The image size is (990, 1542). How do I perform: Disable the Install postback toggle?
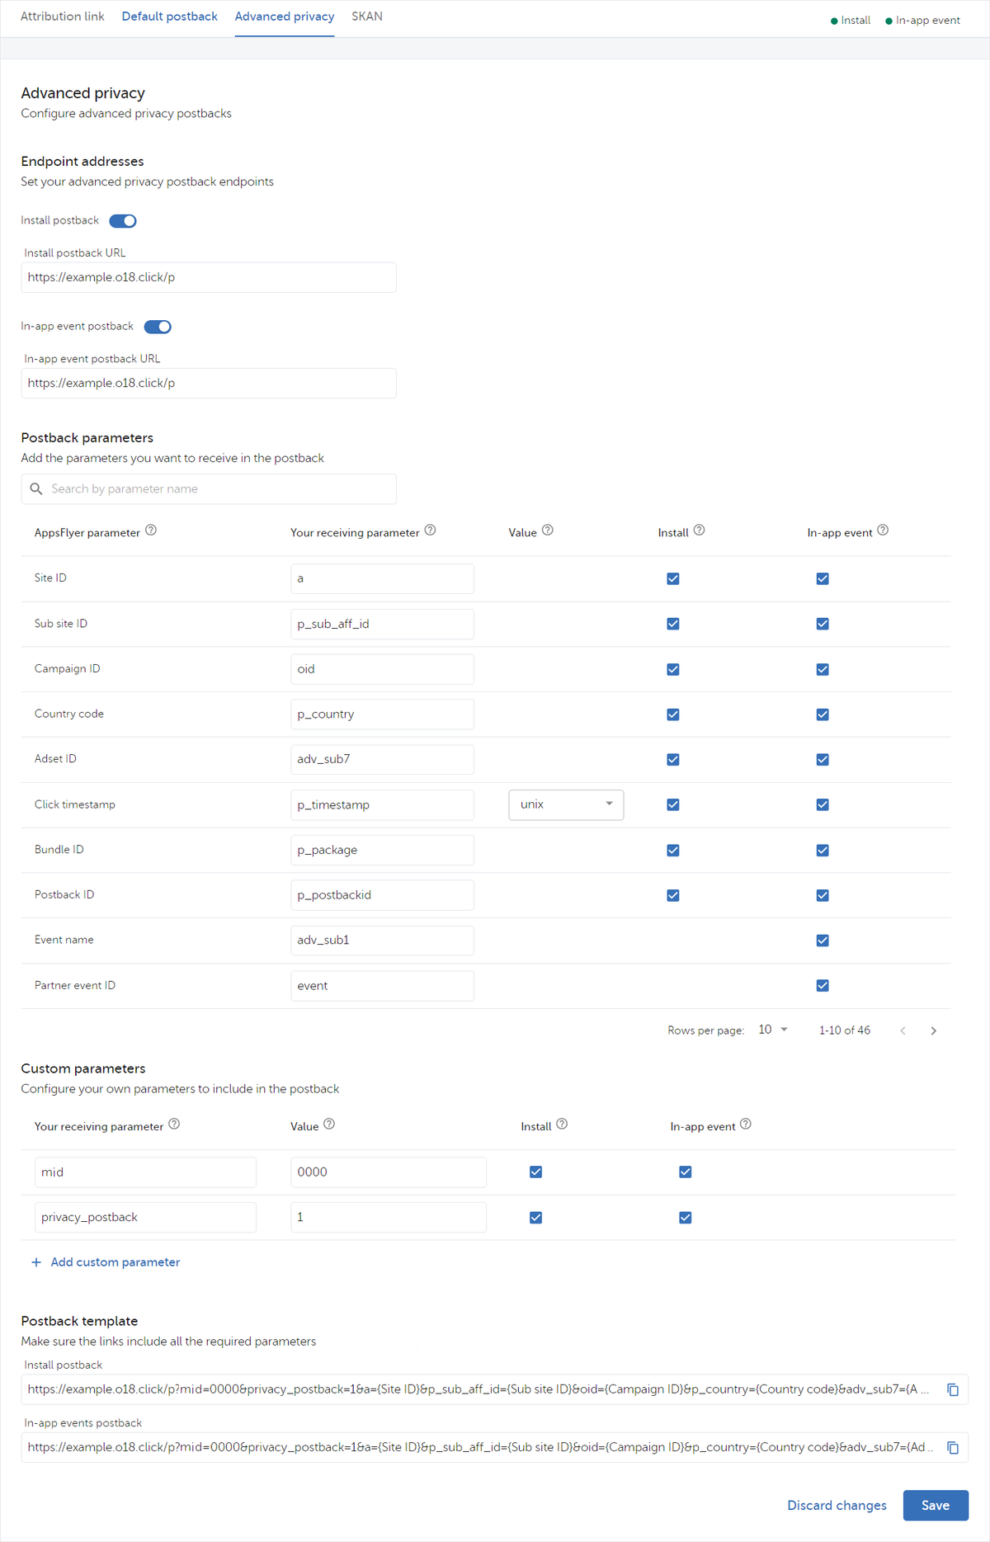click(x=123, y=221)
